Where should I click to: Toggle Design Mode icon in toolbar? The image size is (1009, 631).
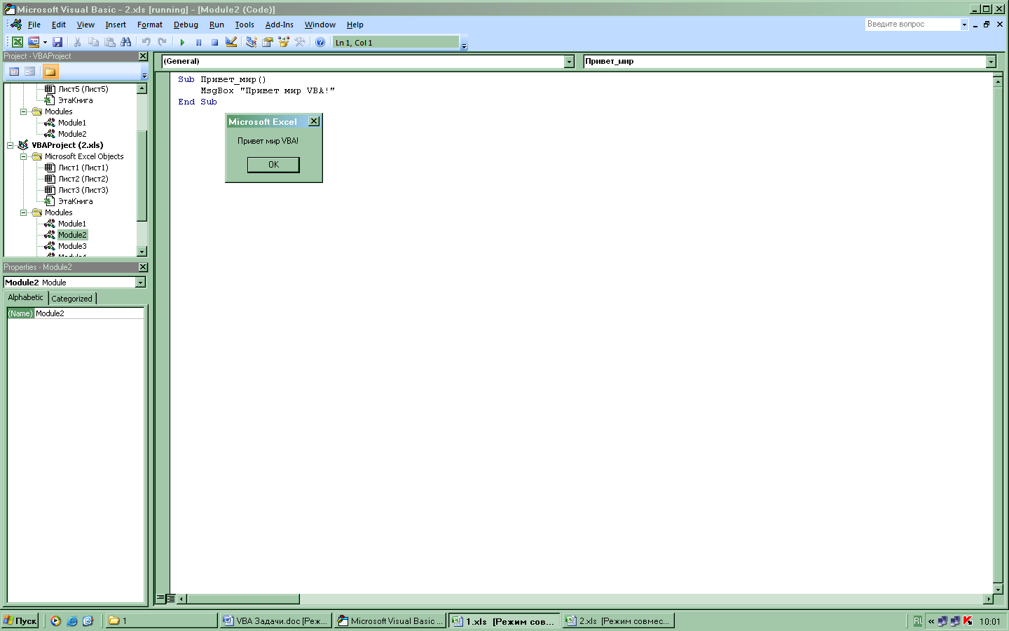231,42
